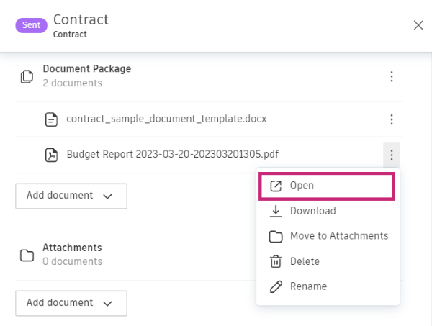The height and width of the screenshot is (326, 432).
Task: Click the purple Sent status badge
Action: point(32,25)
